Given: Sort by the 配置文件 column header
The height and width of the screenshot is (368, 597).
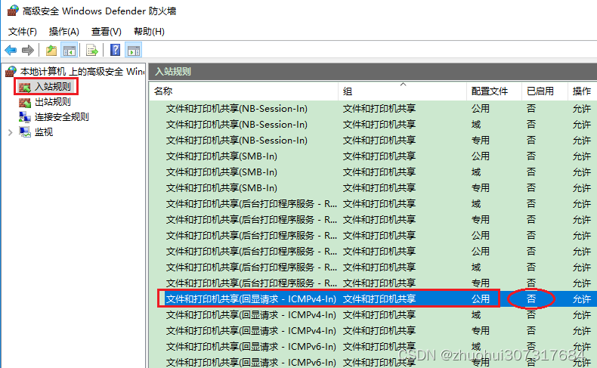Looking at the screenshot, I should (x=493, y=91).
